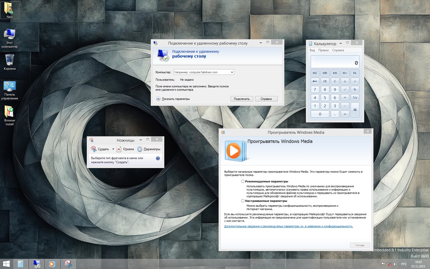Open the Calculator Правка menu
The width and height of the screenshot is (430, 269).
[x=323, y=50]
